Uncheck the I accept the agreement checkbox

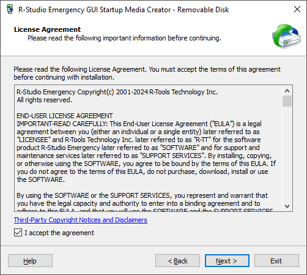[18, 233]
